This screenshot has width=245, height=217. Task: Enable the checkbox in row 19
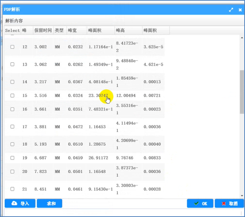coord(12,158)
